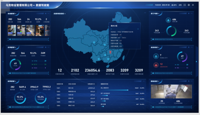Click the right-side carousel arrow at screen edge

click(196, 62)
